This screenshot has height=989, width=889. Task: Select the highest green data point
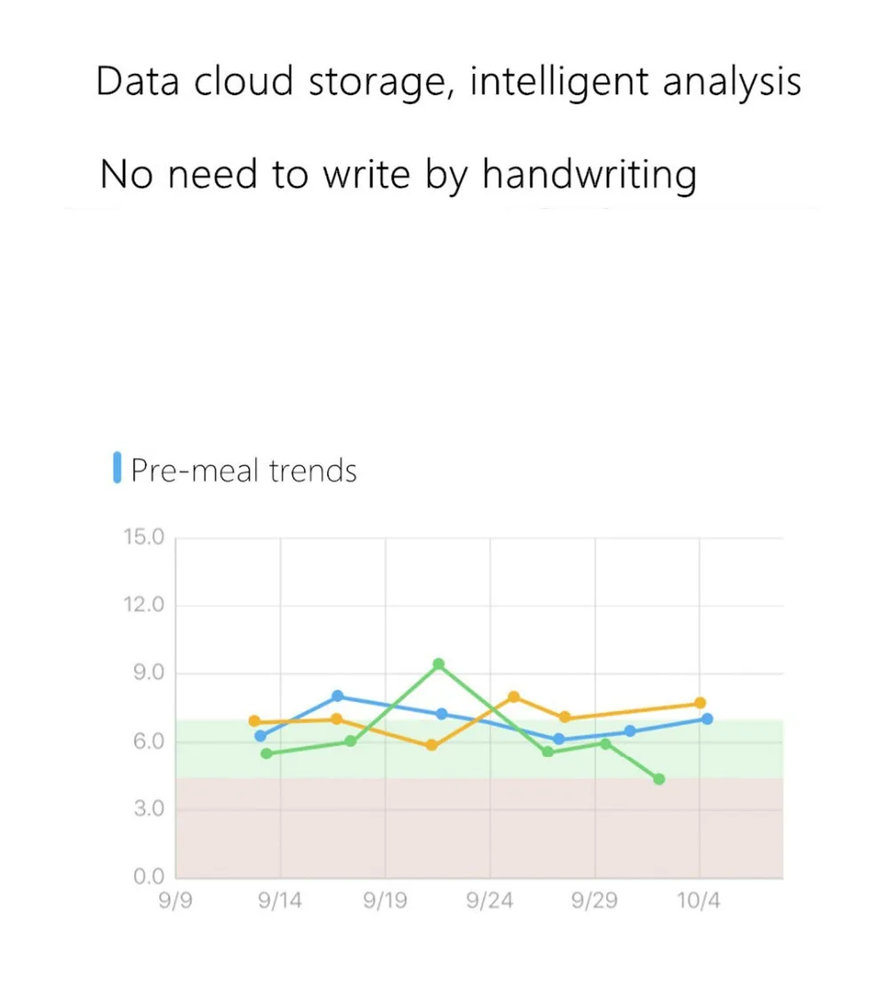tap(438, 664)
